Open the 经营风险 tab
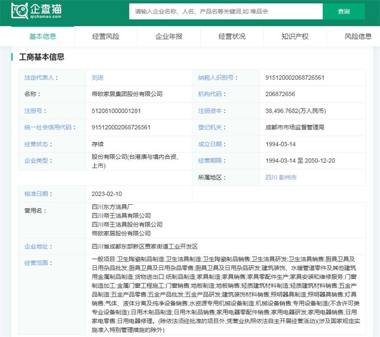 click(105, 36)
